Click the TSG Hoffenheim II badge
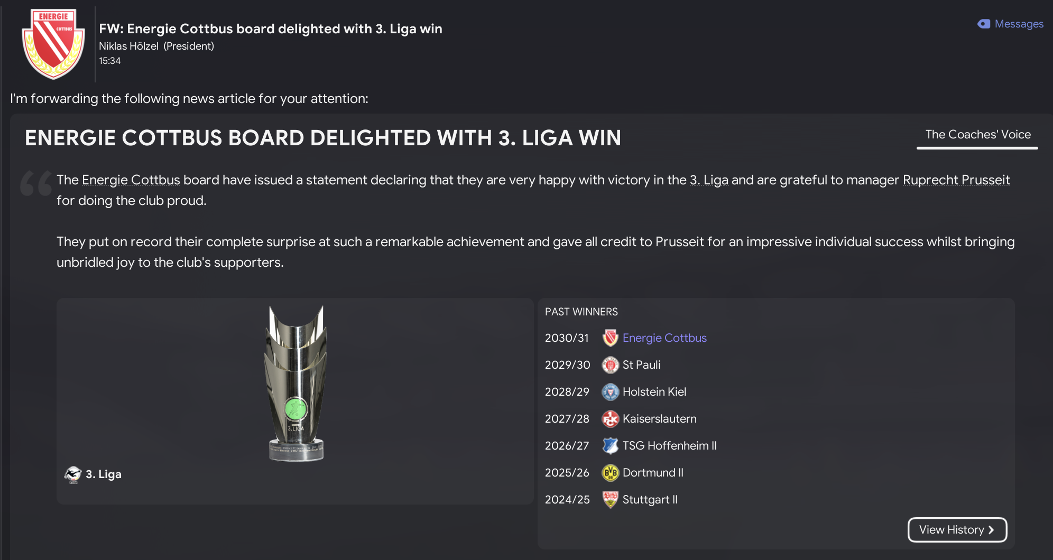Viewport: 1053px width, 560px height. coord(610,446)
